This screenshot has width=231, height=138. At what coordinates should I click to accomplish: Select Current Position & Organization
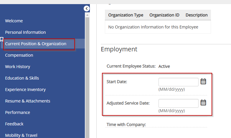tap(36, 44)
